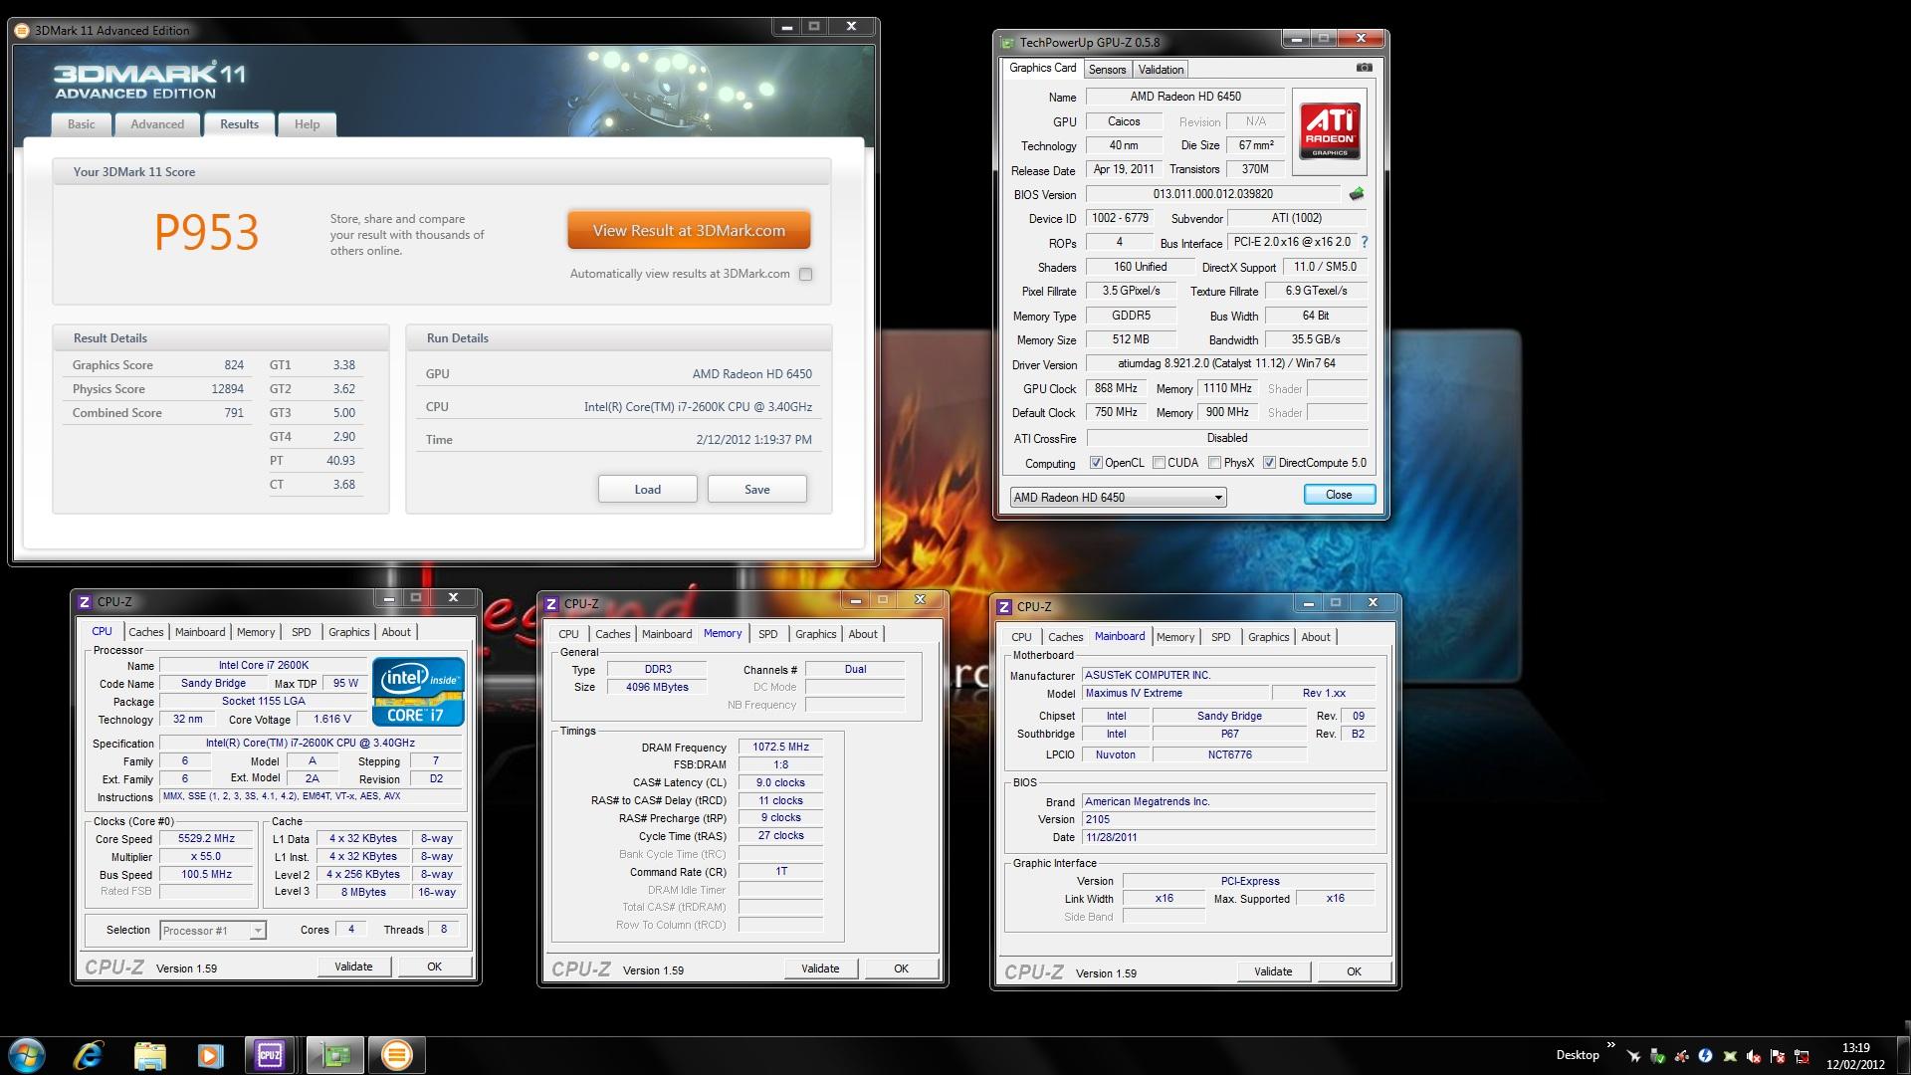
Task: Toggle PhysX checkbox in GPU-Z
Action: (x=1214, y=463)
